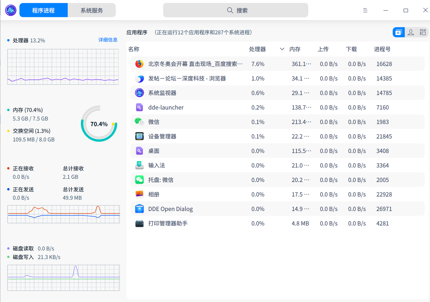The width and height of the screenshot is (430, 302).
Task: Switch to user processes view
Action: (x=411, y=32)
